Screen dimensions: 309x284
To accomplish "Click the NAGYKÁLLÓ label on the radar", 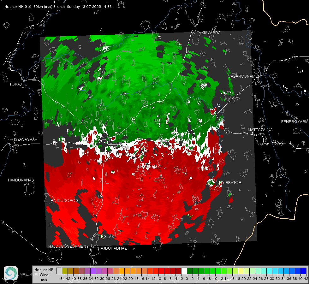I will 150,167.
